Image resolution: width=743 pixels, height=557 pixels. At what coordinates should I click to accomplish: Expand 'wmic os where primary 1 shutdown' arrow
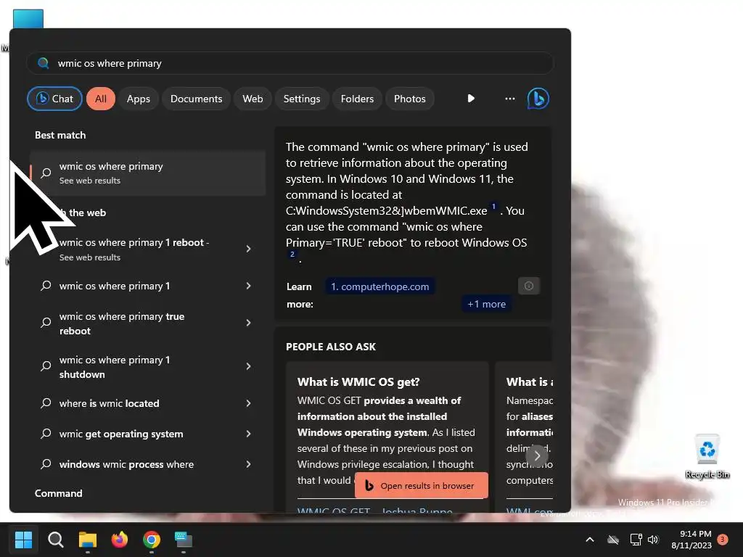click(x=248, y=366)
